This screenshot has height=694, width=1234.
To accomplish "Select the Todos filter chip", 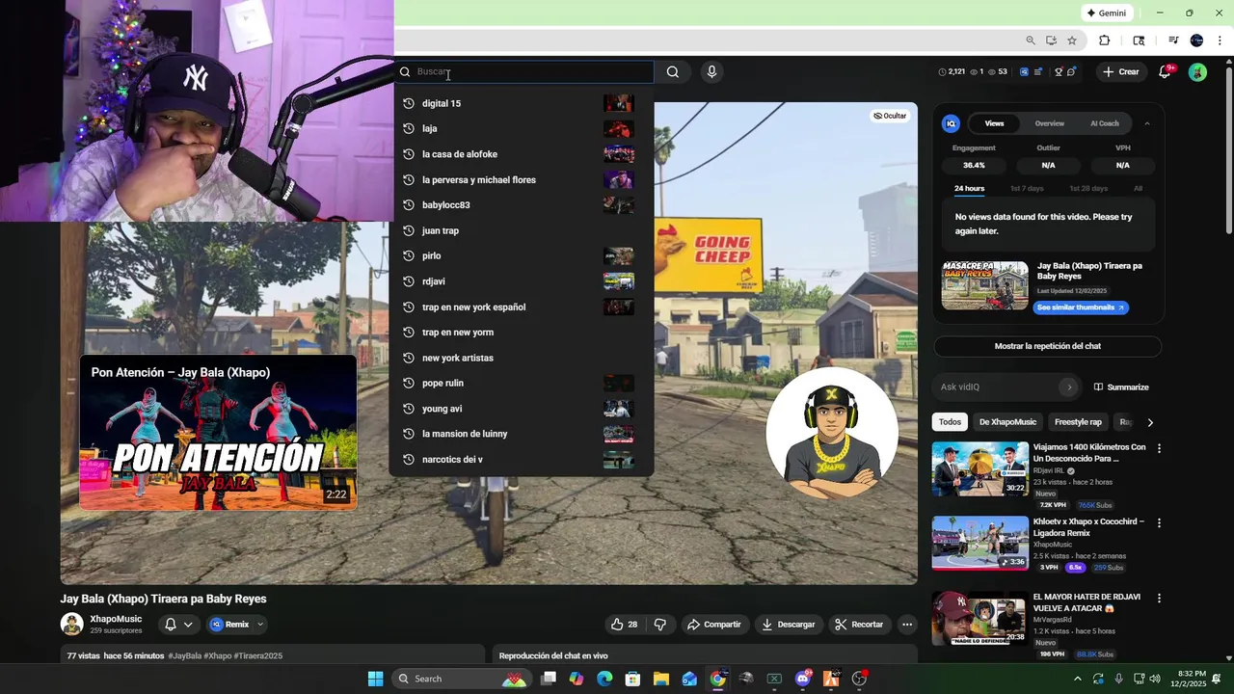I will click(x=950, y=422).
